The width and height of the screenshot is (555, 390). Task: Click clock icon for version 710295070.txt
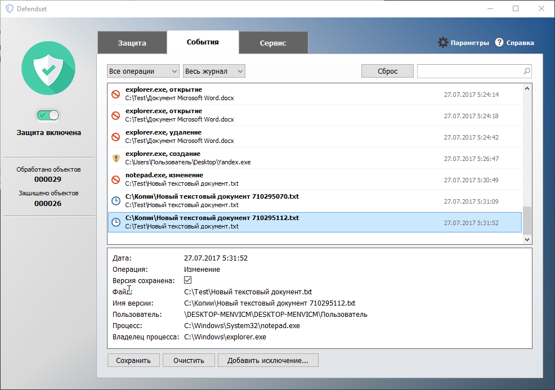pyautogui.click(x=116, y=201)
